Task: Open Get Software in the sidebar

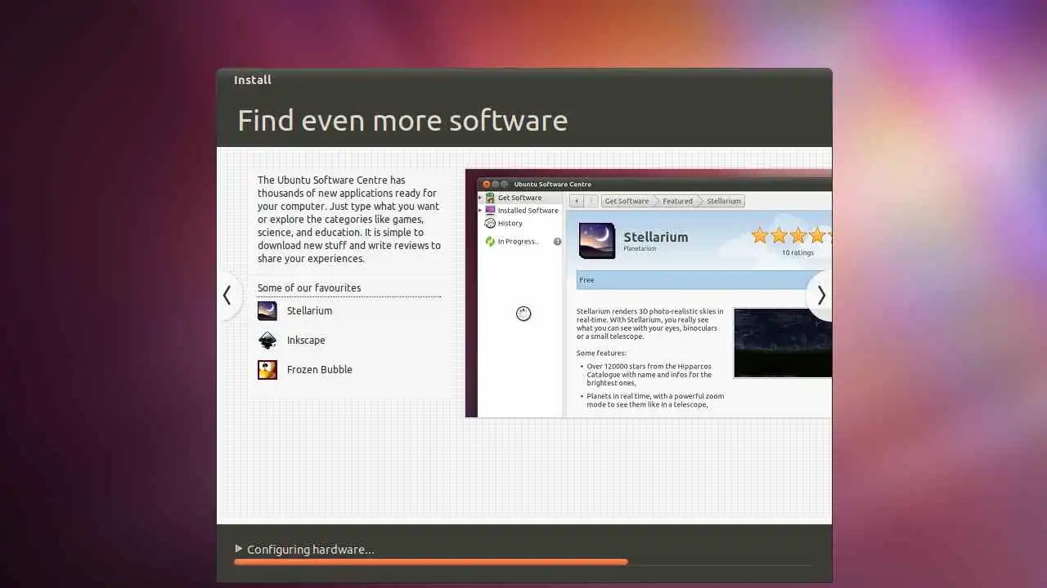Action: coord(520,198)
